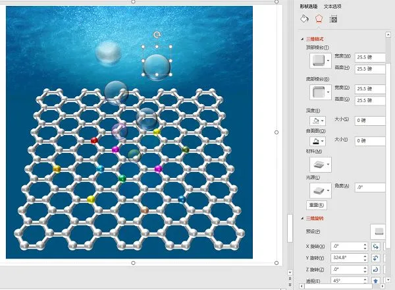The image size is (395, 290).
Task: Open the lighting (光源) dropdown
Action: click(x=321, y=190)
